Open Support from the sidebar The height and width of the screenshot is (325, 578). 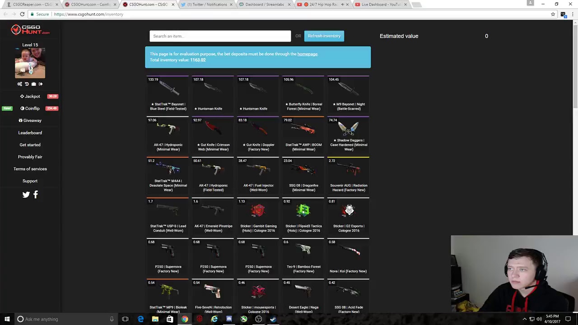tap(30, 181)
